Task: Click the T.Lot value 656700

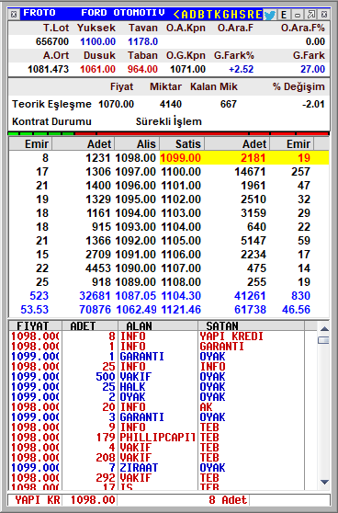Action: point(52,41)
